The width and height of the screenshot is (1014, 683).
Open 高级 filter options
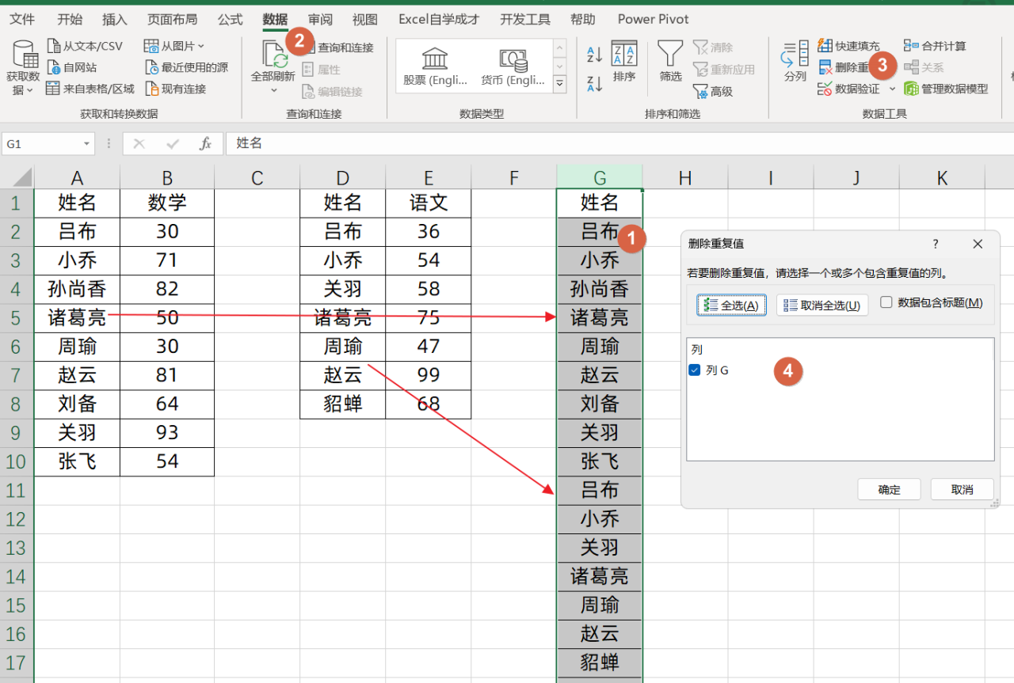713,92
